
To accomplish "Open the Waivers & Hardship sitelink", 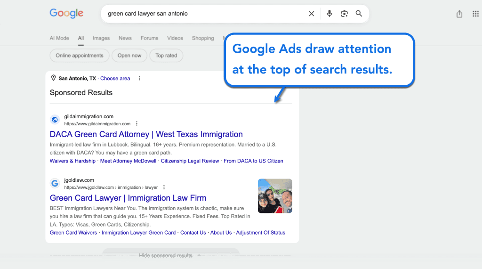I will click(72, 161).
